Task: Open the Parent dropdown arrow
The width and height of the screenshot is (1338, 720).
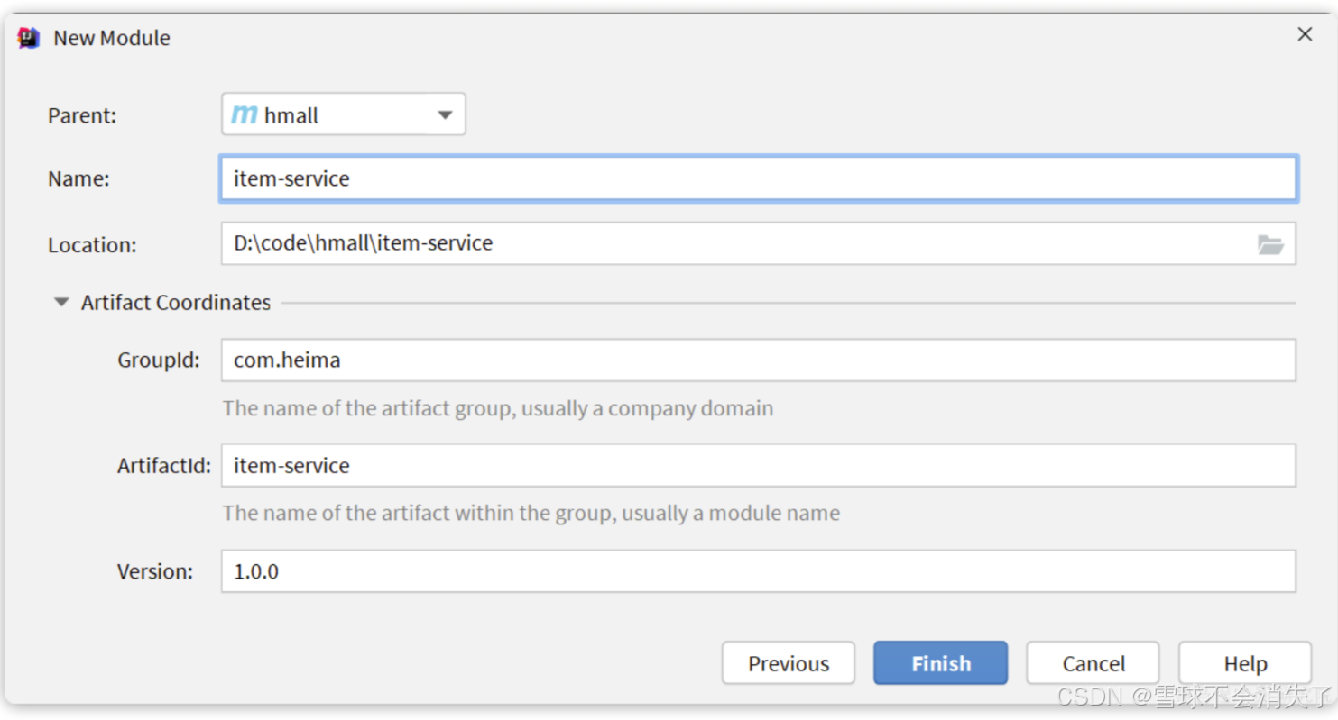Action: click(x=445, y=115)
